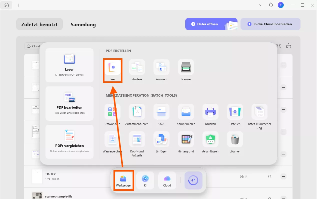This screenshot has height=199, width=317.
Task: Click In die Cloud hochladen button
Action: tap(270, 24)
